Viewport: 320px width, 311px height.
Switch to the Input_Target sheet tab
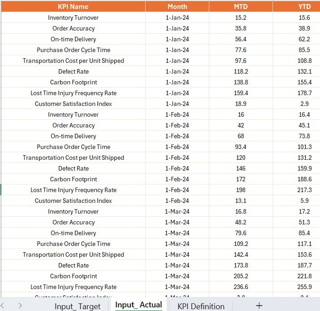click(x=78, y=306)
